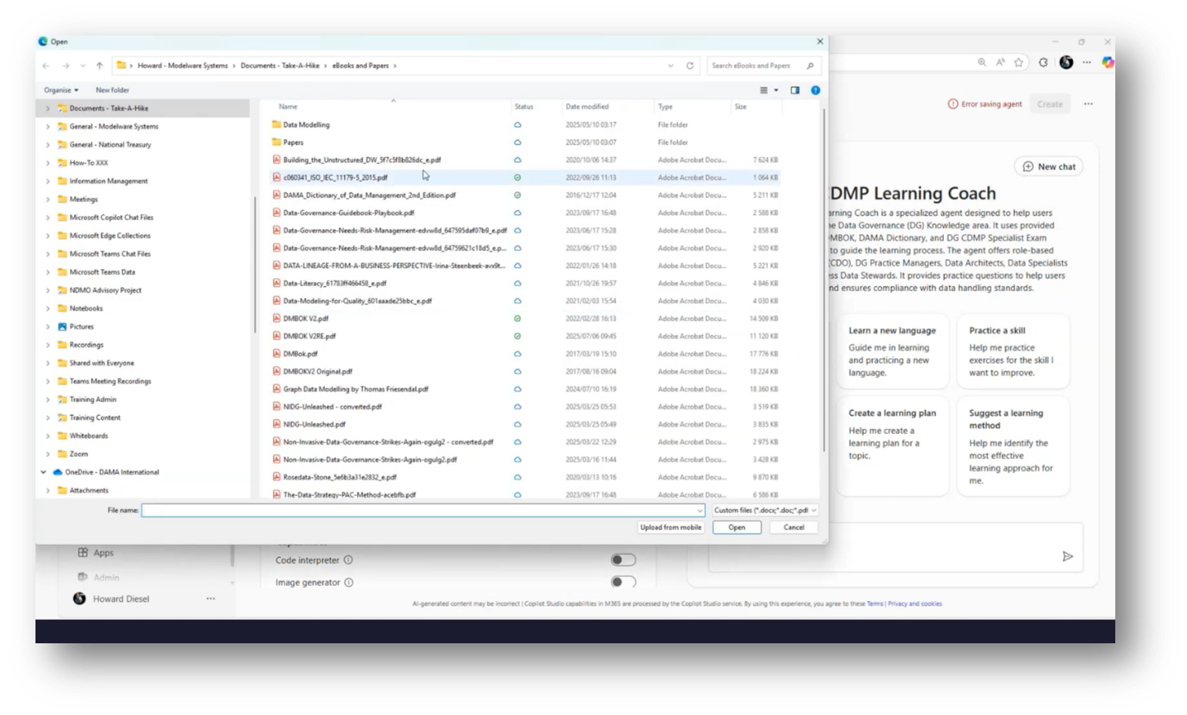Open the Terms link in the footer
This screenshot has width=1187, height=715.
pos(874,604)
